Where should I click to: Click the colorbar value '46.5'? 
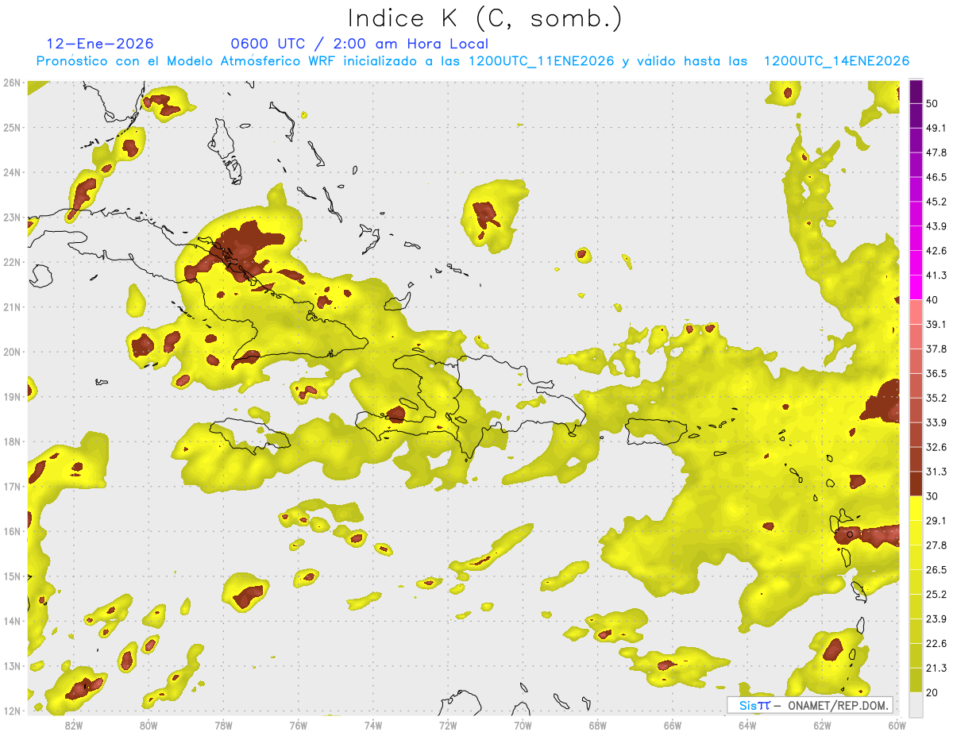[x=936, y=177]
